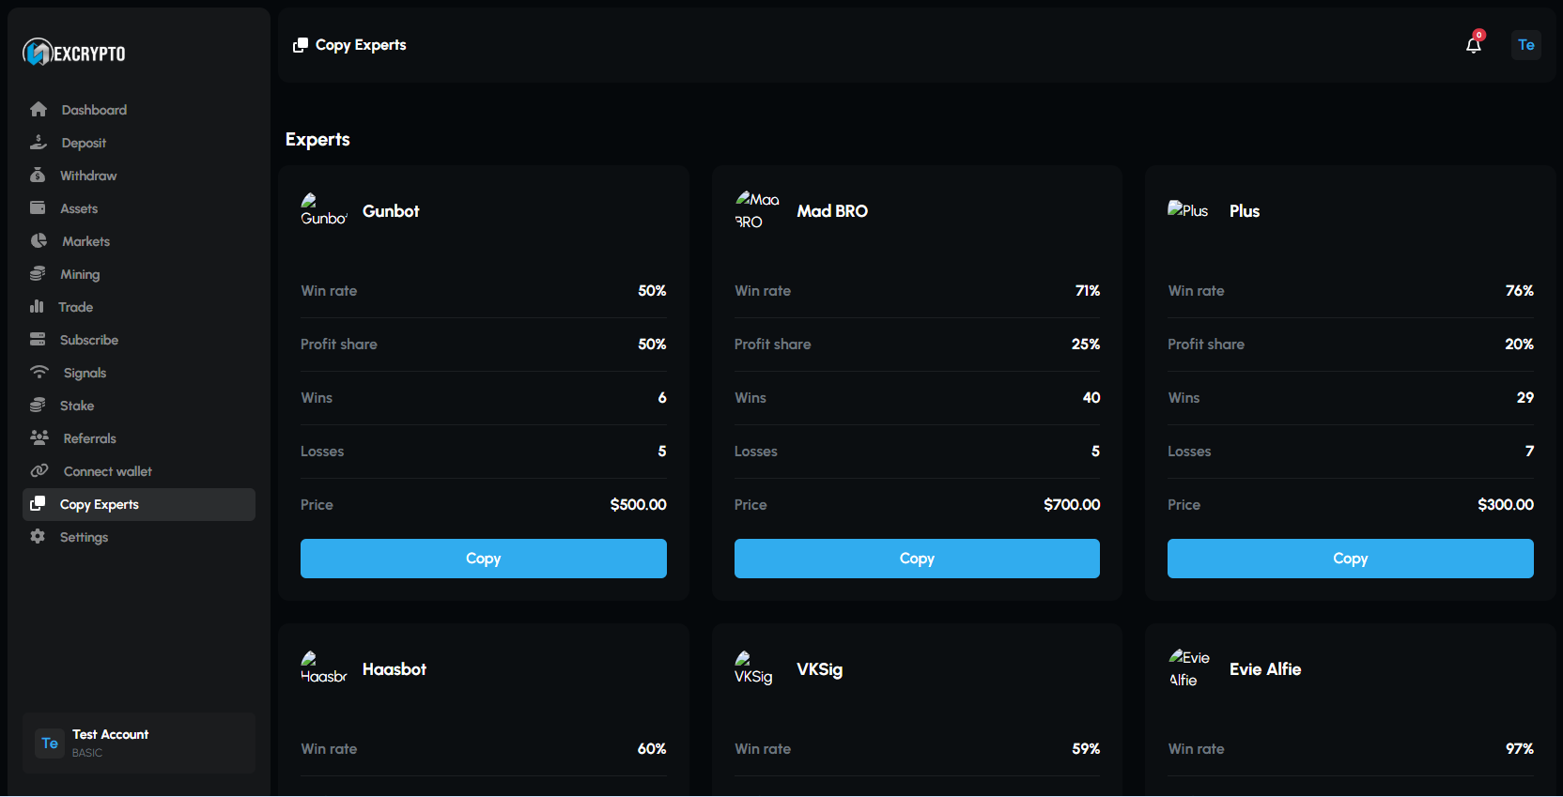Click the 20% profit share value
1563x797 pixels.
tap(1520, 345)
